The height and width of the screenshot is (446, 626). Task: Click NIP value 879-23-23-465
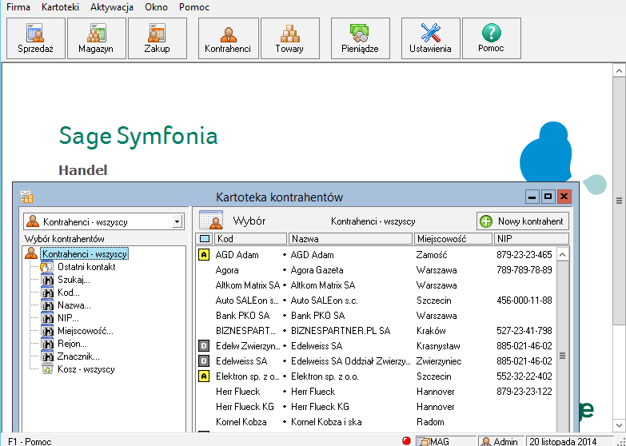pyautogui.click(x=524, y=255)
